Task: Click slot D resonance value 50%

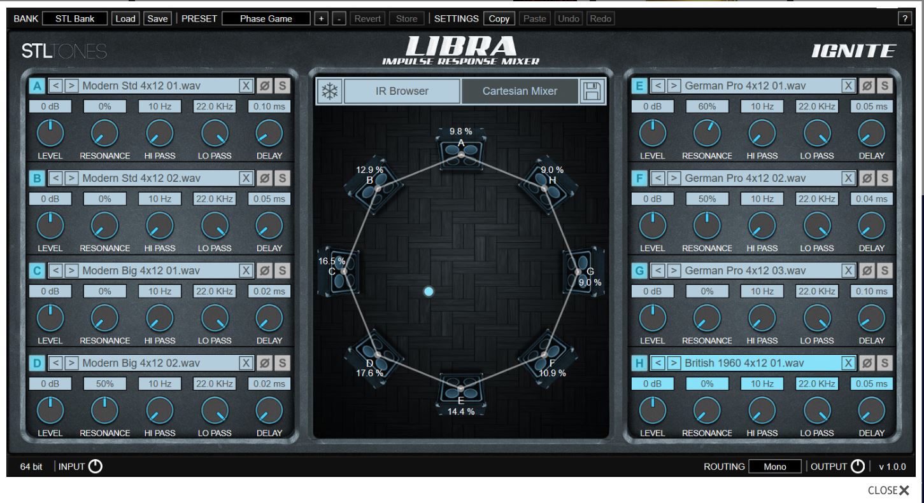Action: tap(105, 384)
